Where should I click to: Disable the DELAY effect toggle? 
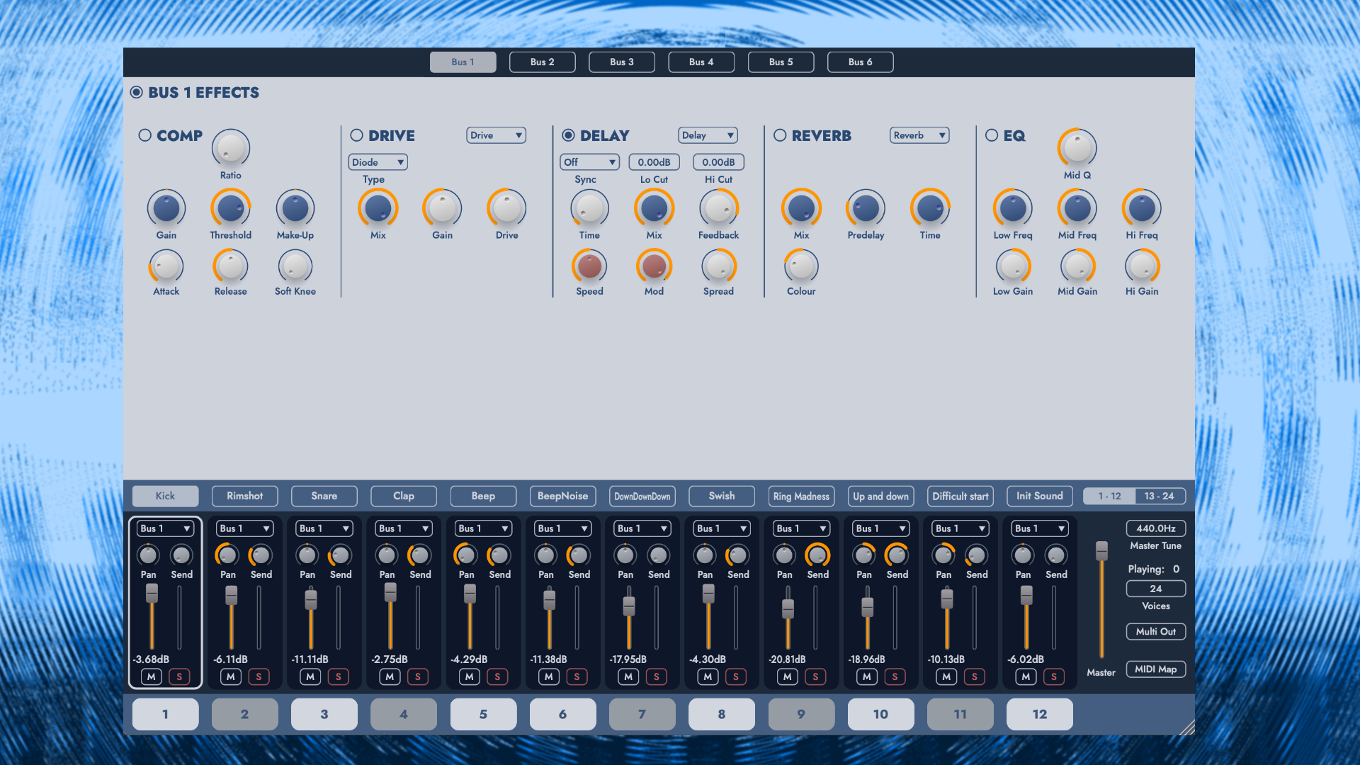coord(568,135)
